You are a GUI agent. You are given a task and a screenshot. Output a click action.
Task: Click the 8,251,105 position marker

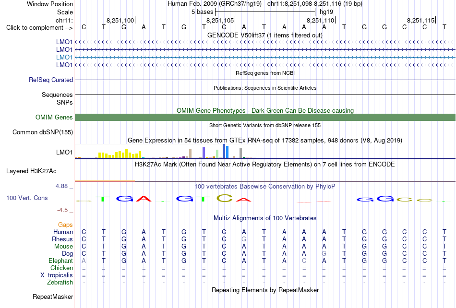click(x=220, y=20)
